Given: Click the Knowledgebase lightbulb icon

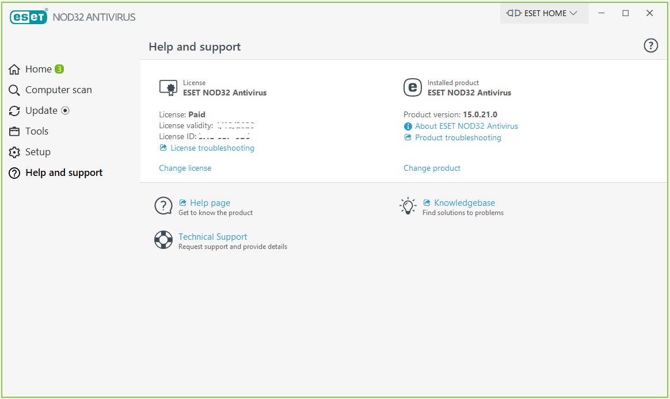Looking at the screenshot, I should [408, 206].
